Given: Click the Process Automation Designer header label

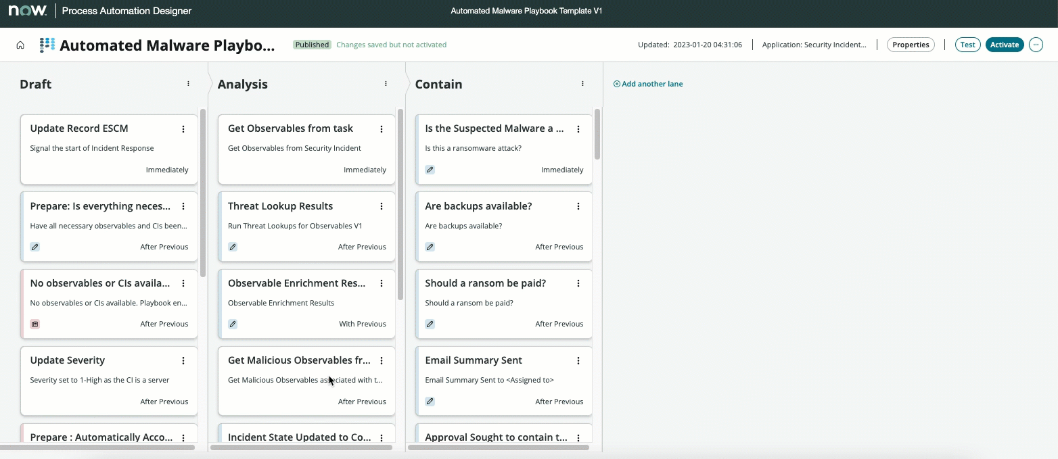Looking at the screenshot, I should click(127, 11).
